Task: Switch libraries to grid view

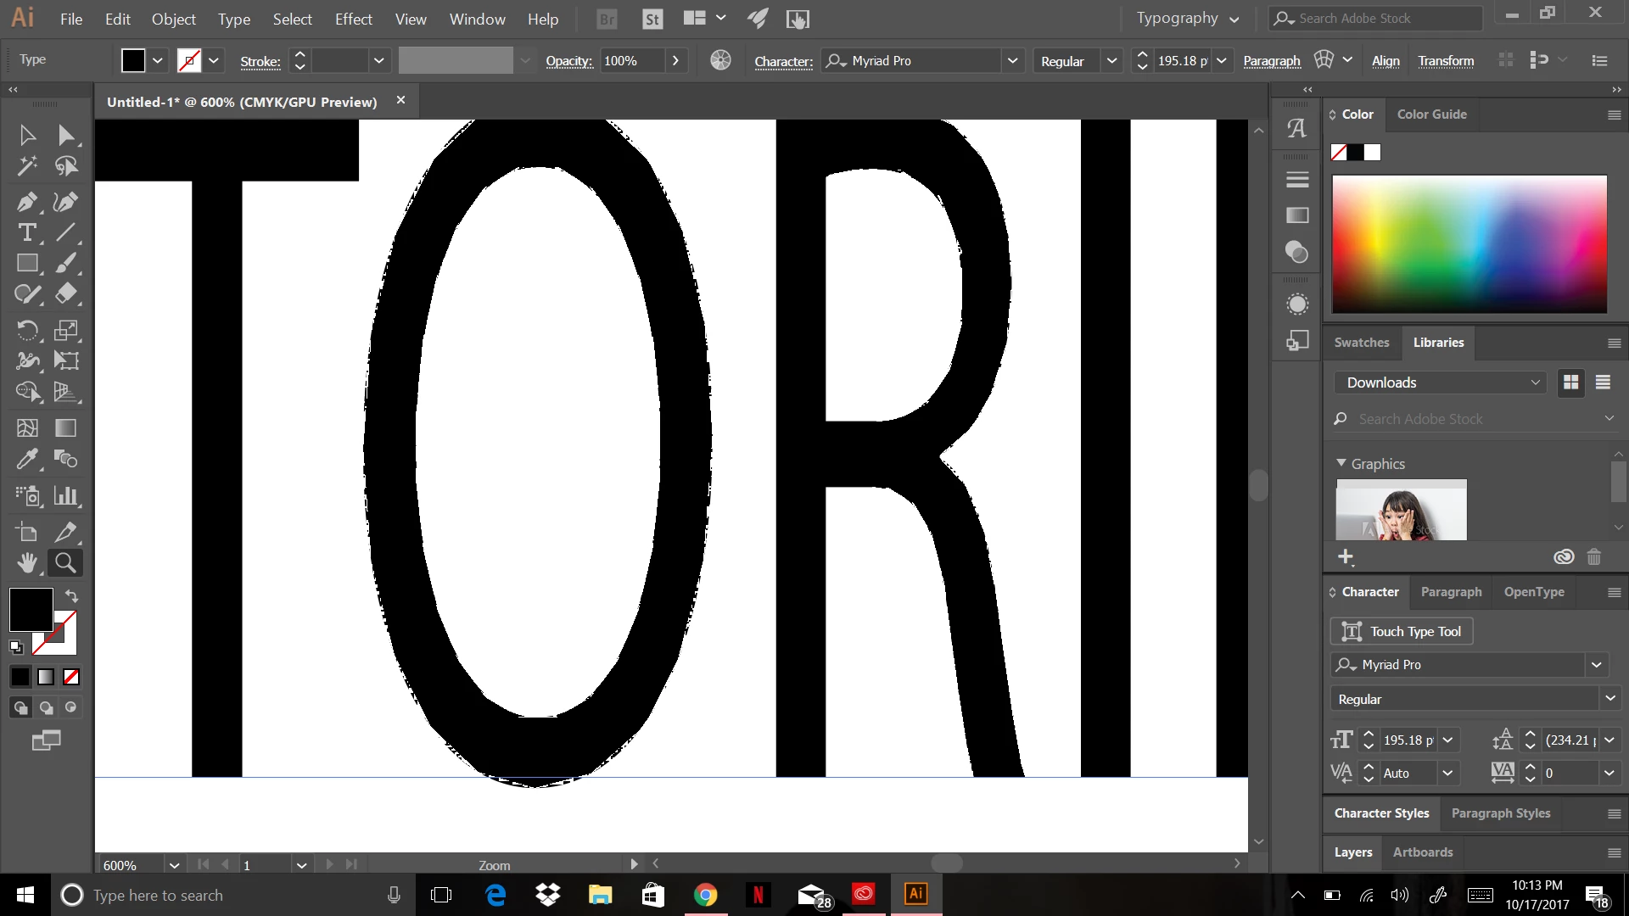Action: [x=1571, y=383]
